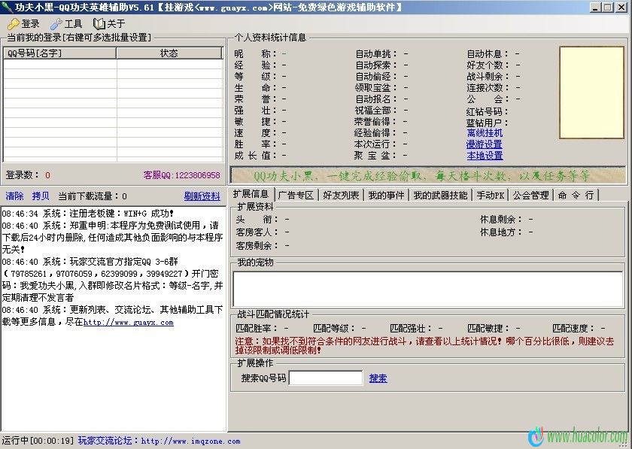Viewport: 632px width, 449px height.
Task: Click 清除 to clear the log
Action: [14, 196]
